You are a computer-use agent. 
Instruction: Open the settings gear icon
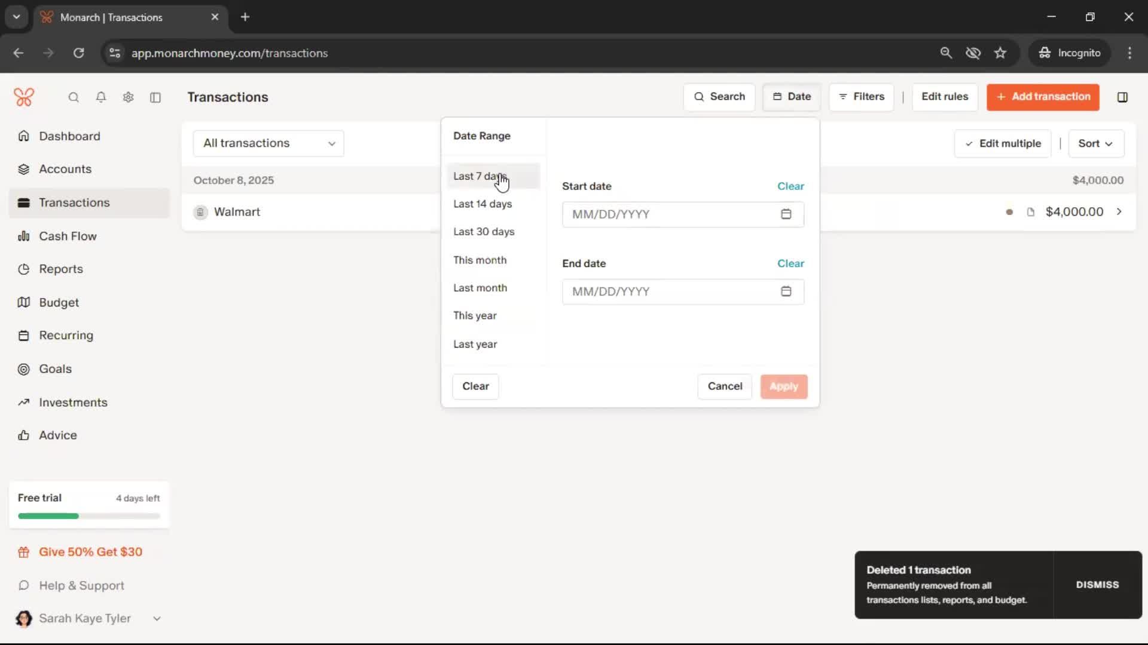pyautogui.click(x=128, y=97)
